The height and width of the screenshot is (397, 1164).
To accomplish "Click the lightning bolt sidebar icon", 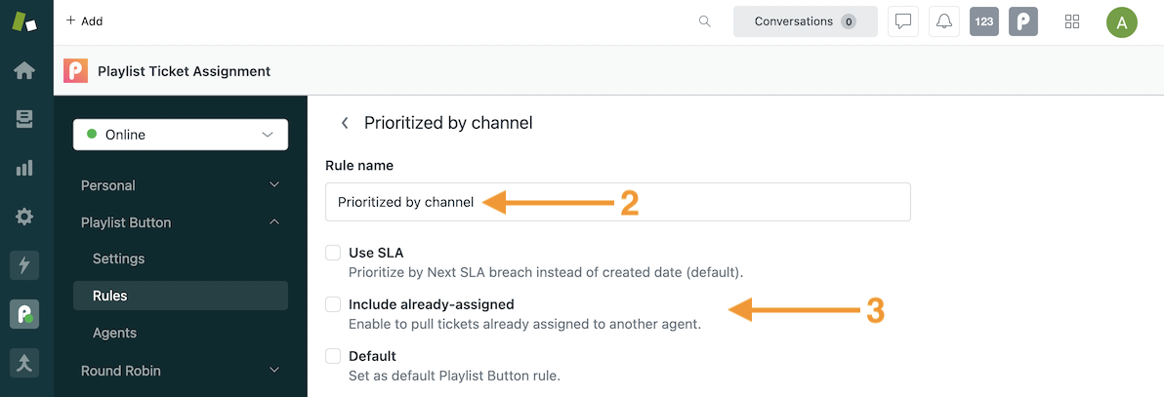I will (x=24, y=265).
